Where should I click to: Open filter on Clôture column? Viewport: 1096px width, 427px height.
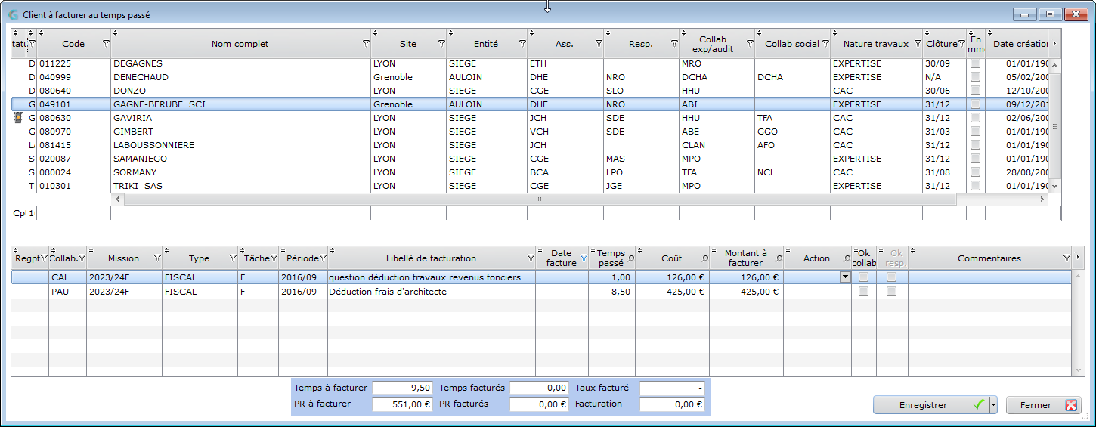click(x=961, y=44)
